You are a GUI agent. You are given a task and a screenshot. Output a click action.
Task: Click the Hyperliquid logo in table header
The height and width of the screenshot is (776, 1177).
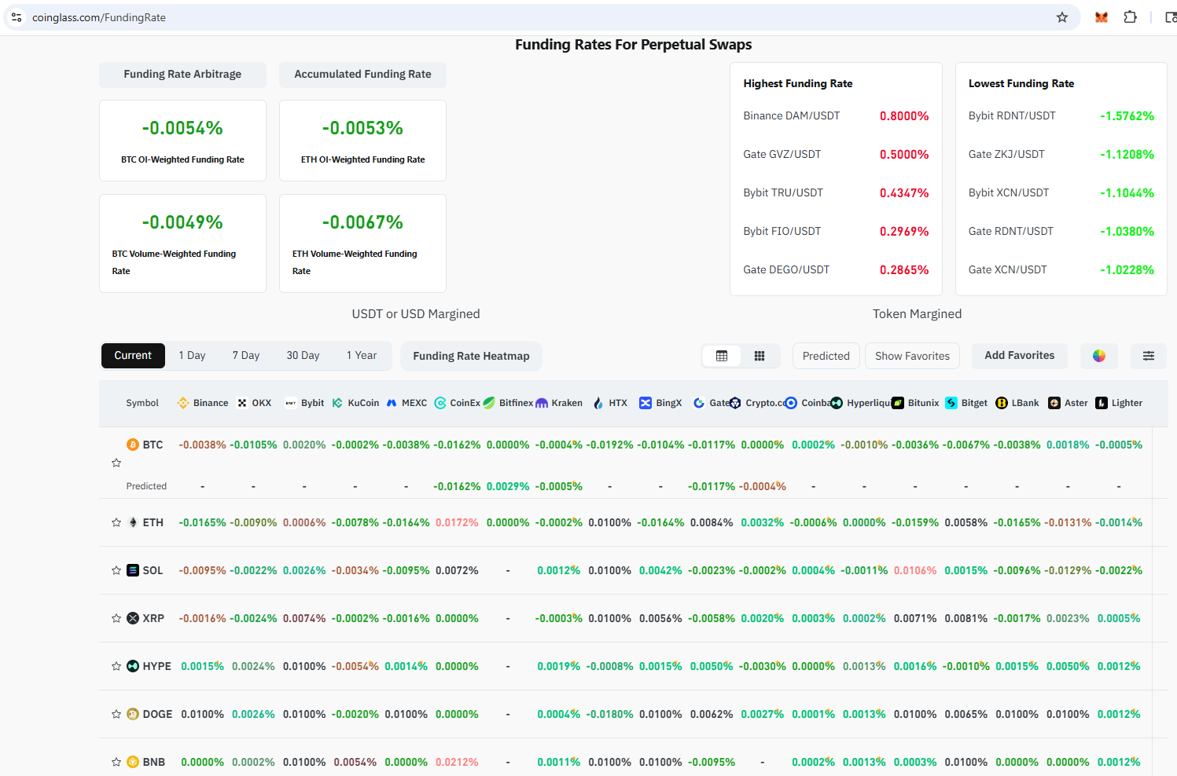pos(837,403)
